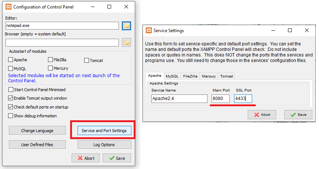The width and height of the screenshot is (319, 169).
Task: Click the Main Port field 8080
Action: [x=220, y=99]
